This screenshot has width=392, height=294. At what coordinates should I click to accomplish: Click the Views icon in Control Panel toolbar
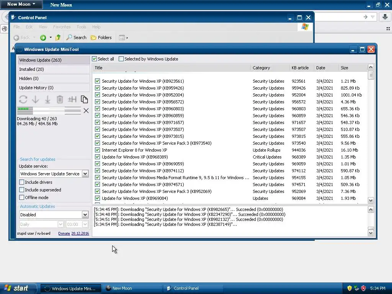tap(122, 38)
